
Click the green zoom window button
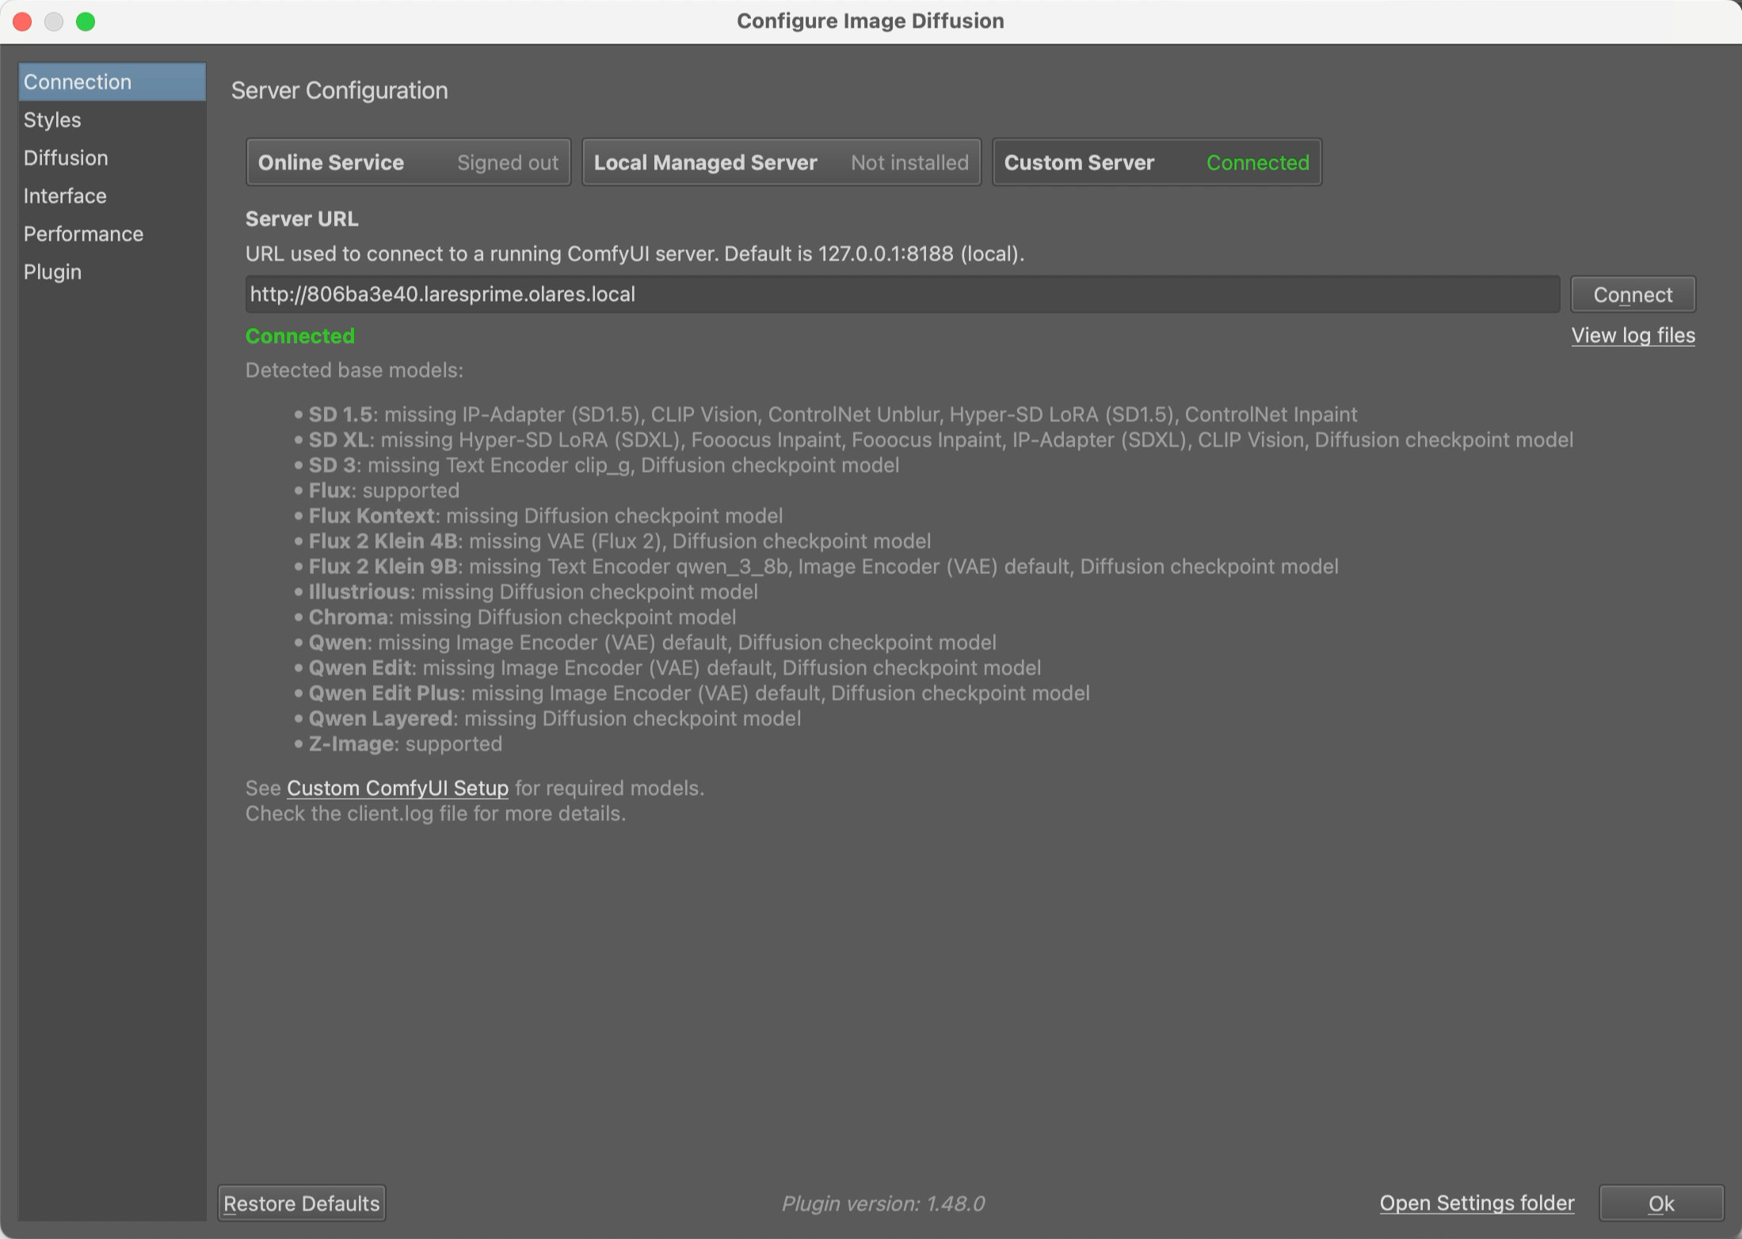(x=86, y=21)
